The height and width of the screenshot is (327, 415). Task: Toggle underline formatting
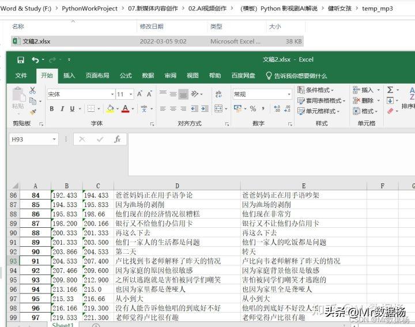[72, 109]
